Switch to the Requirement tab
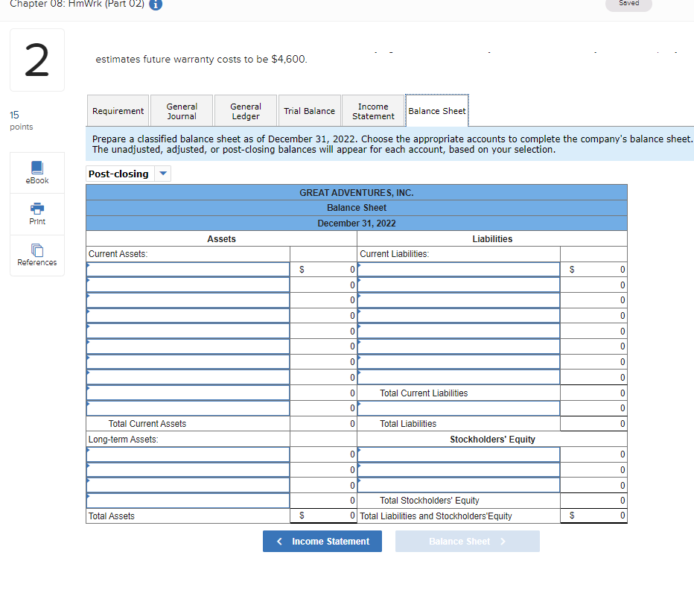694x596 pixels. tap(118, 111)
